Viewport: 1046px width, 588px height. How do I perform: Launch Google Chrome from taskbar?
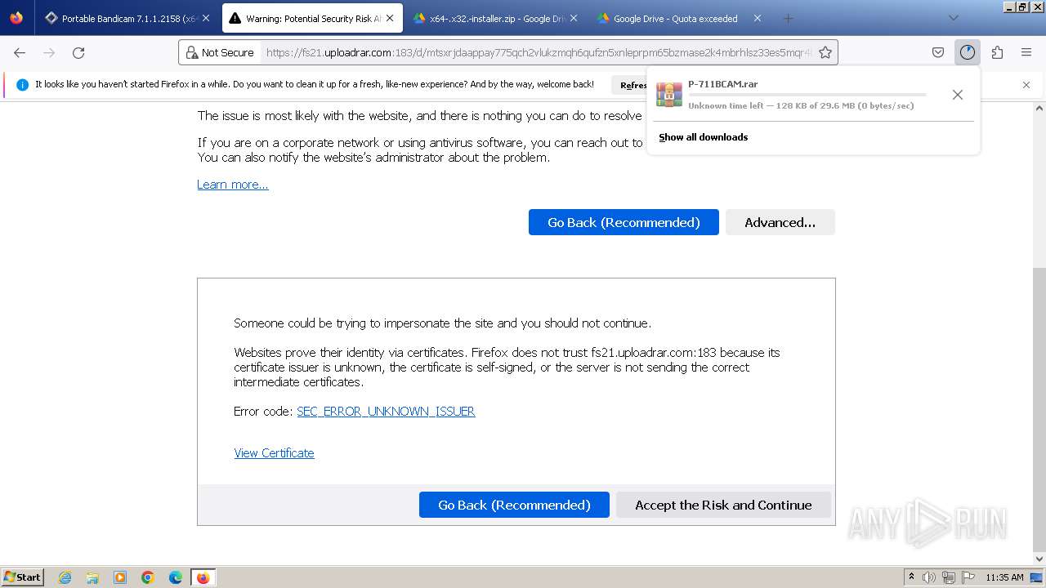click(x=148, y=577)
